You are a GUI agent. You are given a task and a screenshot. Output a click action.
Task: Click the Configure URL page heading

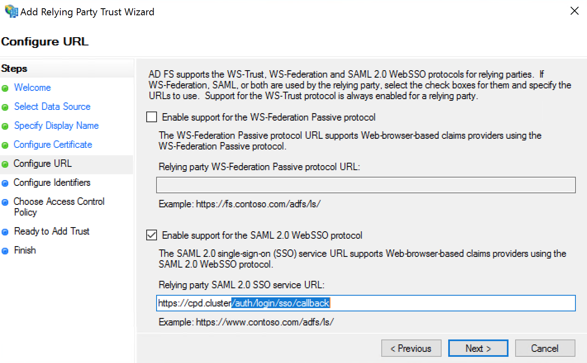click(45, 42)
